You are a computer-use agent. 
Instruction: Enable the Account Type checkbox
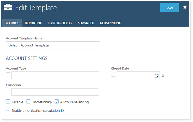[8, 75]
